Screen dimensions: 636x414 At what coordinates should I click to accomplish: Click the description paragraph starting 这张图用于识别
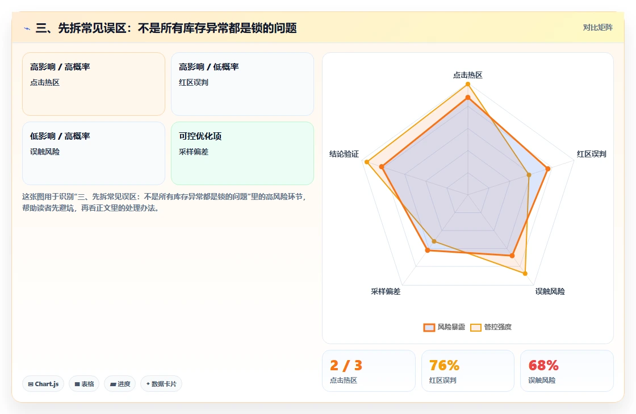point(165,202)
